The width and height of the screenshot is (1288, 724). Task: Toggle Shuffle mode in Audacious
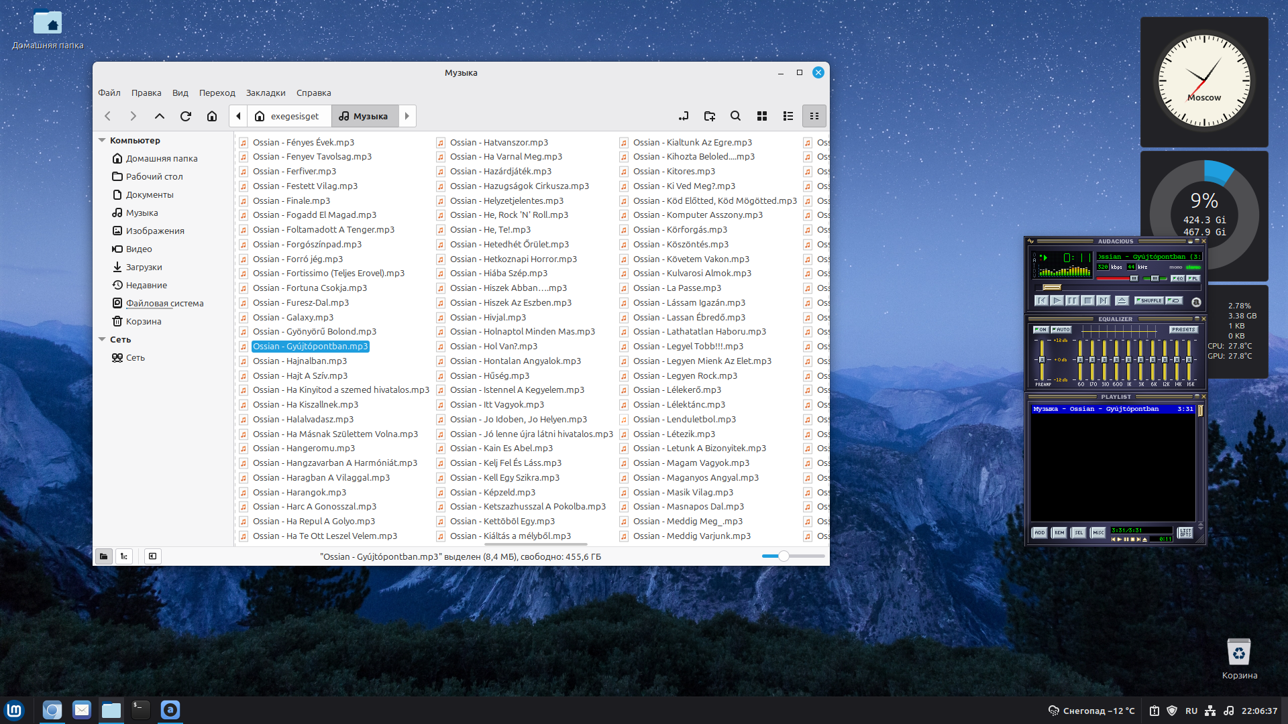[1149, 301]
